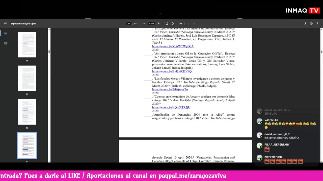Click the username Vdf394143 in chat
The image size is (323, 181).
[x=271, y=120]
